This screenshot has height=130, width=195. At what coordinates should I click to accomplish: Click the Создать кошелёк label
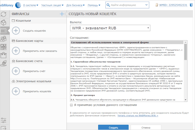34,31
